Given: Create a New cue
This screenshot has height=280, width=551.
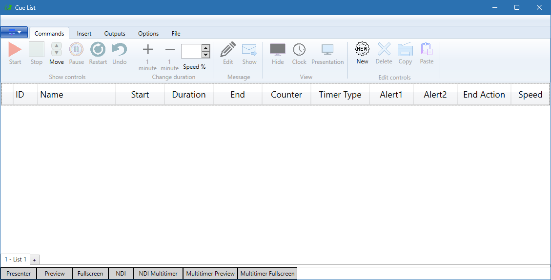Looking at the screenshot, I should (x=362, y=53).
